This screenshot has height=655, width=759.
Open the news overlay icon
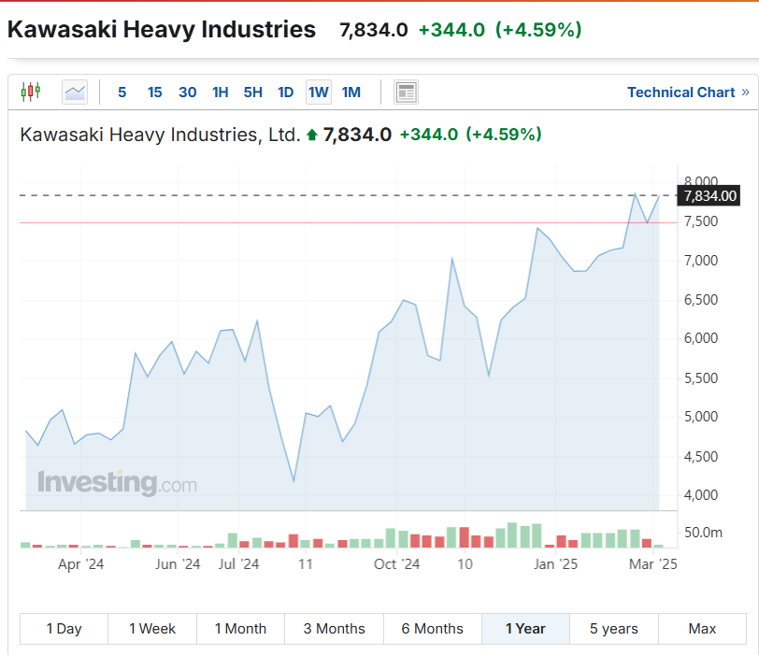coord(406,92)
